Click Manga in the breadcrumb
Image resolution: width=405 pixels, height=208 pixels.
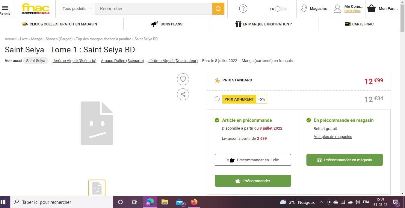[37, 39]
